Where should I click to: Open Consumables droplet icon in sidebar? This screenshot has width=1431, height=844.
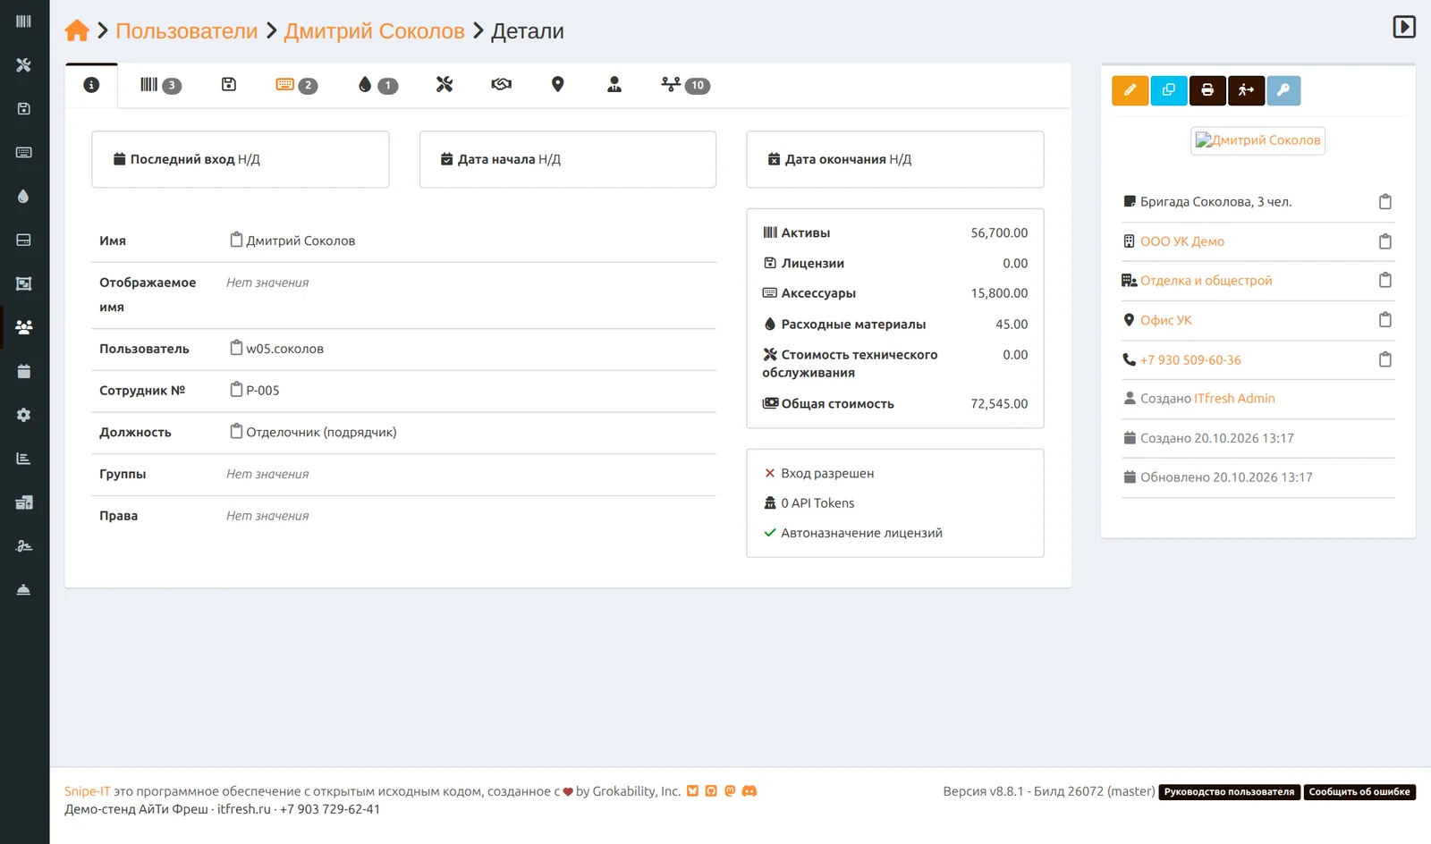coord(24,196)
